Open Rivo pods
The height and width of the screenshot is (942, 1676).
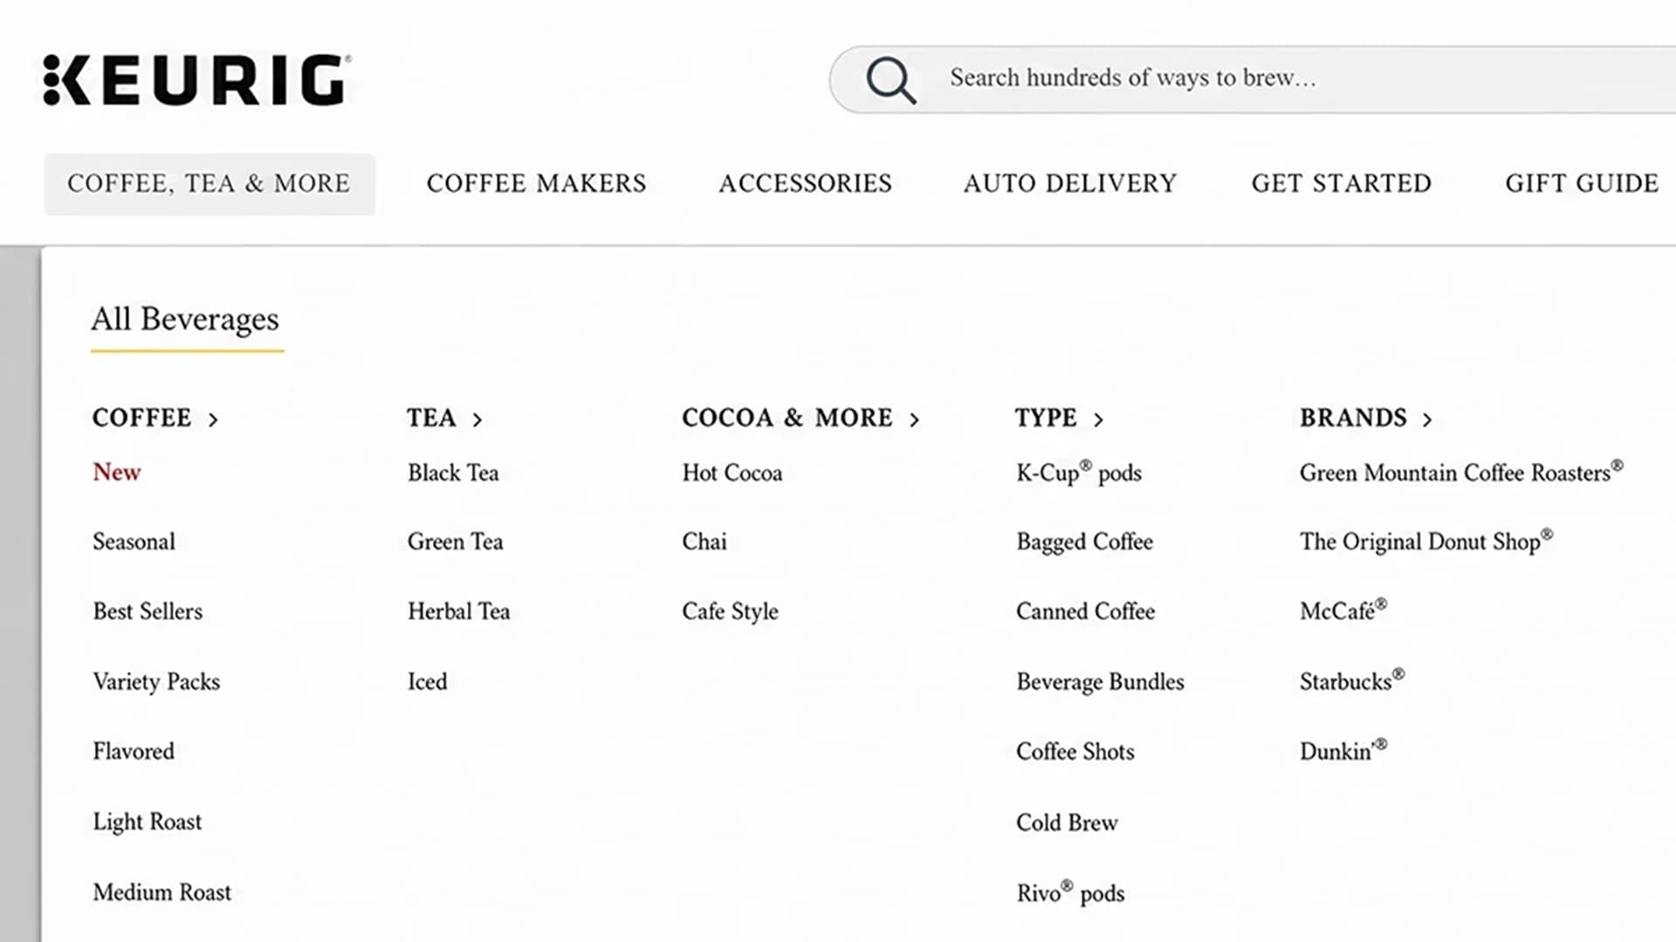(x=1070, y=893)
